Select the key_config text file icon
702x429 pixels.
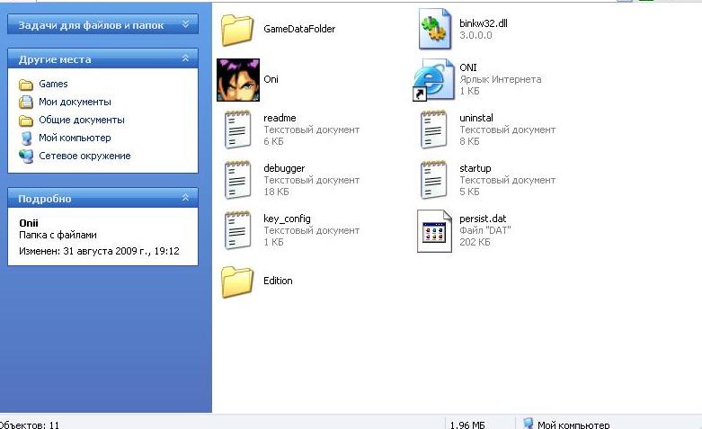pyautogui.click(x=238, y=230)
